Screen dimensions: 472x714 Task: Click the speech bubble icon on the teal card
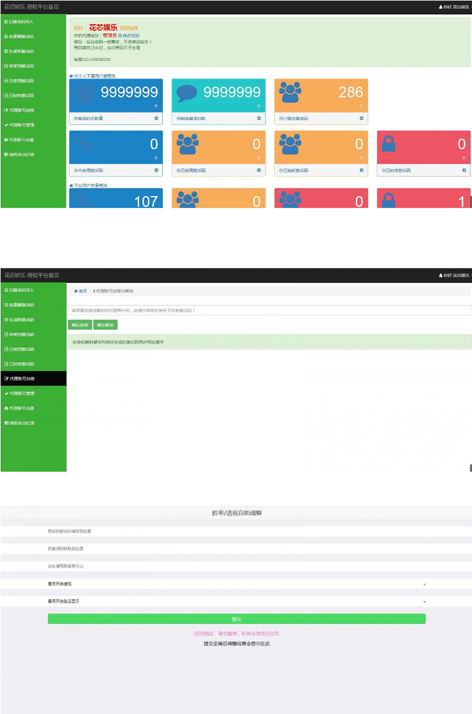pos(187,93)
